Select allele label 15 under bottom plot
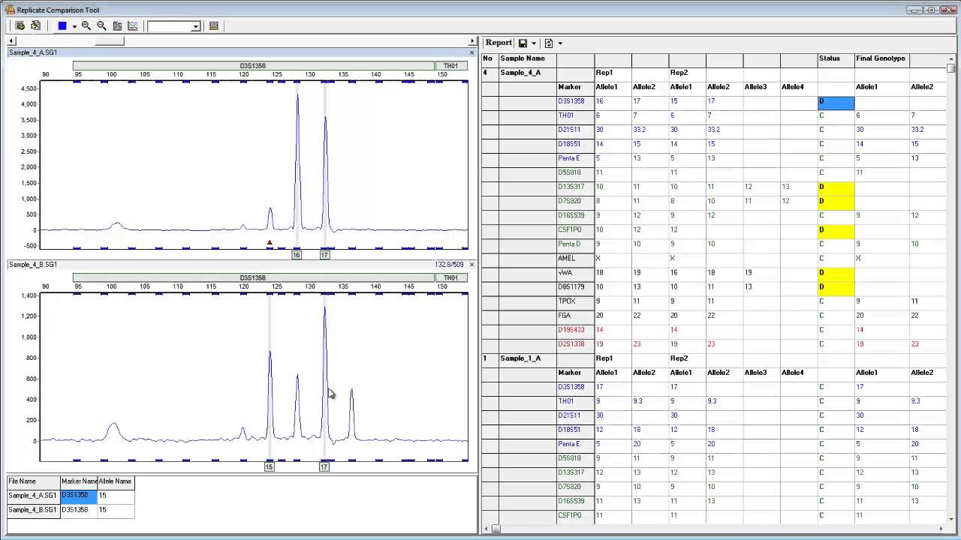 (270, 466)
